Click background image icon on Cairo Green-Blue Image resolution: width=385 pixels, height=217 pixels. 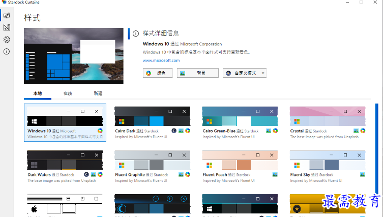(x=269, y=131)
